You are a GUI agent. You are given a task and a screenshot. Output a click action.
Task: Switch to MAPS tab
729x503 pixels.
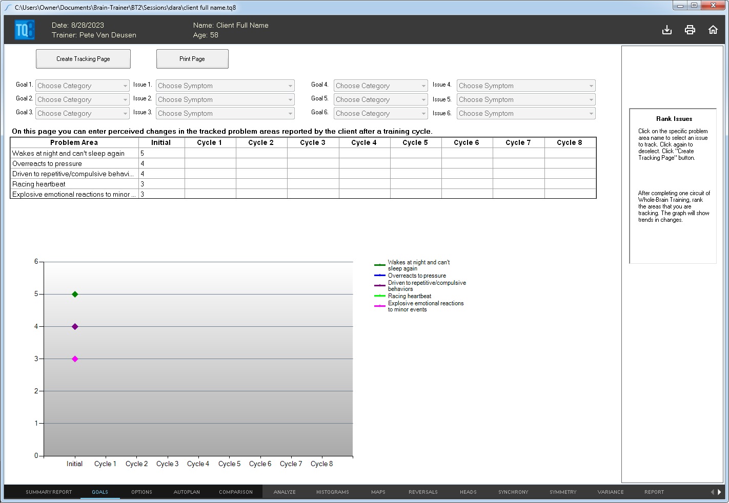(x=378, y=492)
